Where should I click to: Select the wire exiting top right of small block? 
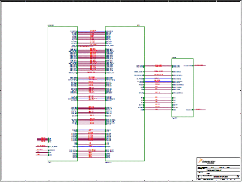click(199, 66)
